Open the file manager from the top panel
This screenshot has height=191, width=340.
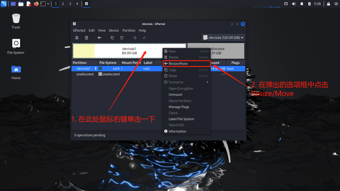tap(21, 4)
